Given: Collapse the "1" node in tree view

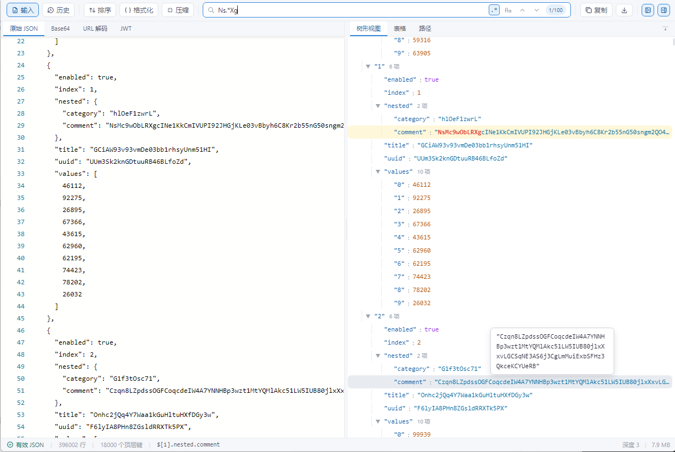Looking at the screenshot, I should 368,66.
